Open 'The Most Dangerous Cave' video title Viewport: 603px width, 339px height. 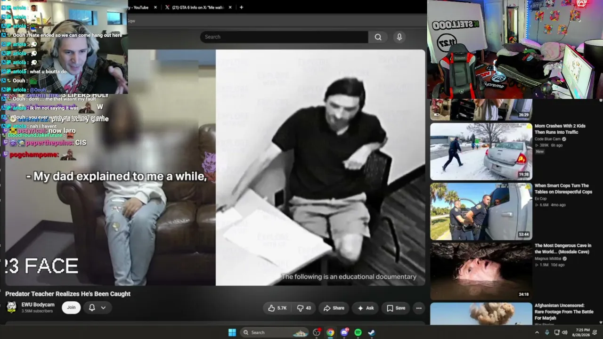(x=563, y=249)
